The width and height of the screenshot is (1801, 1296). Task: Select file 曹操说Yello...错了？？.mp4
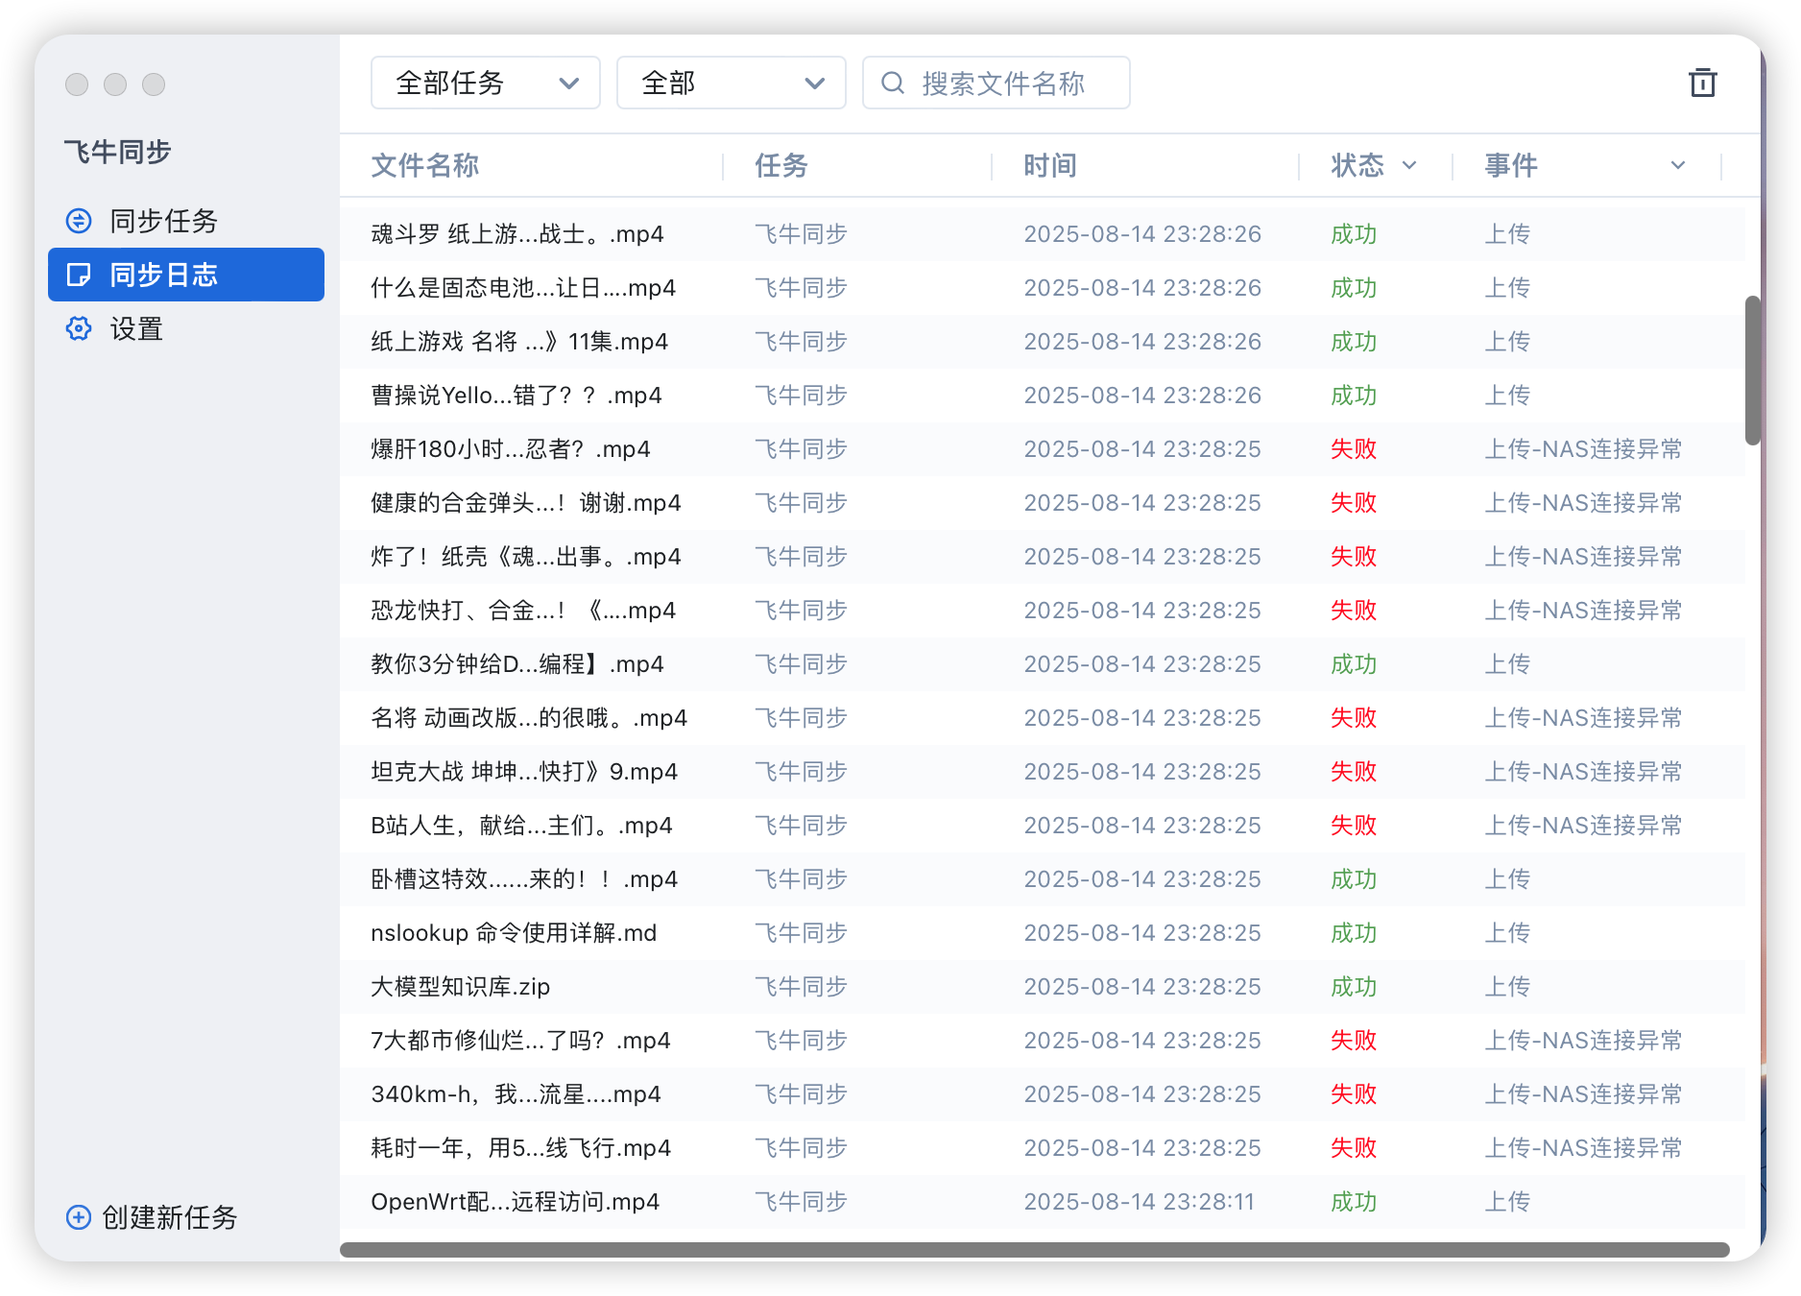(x=516, y=396)
